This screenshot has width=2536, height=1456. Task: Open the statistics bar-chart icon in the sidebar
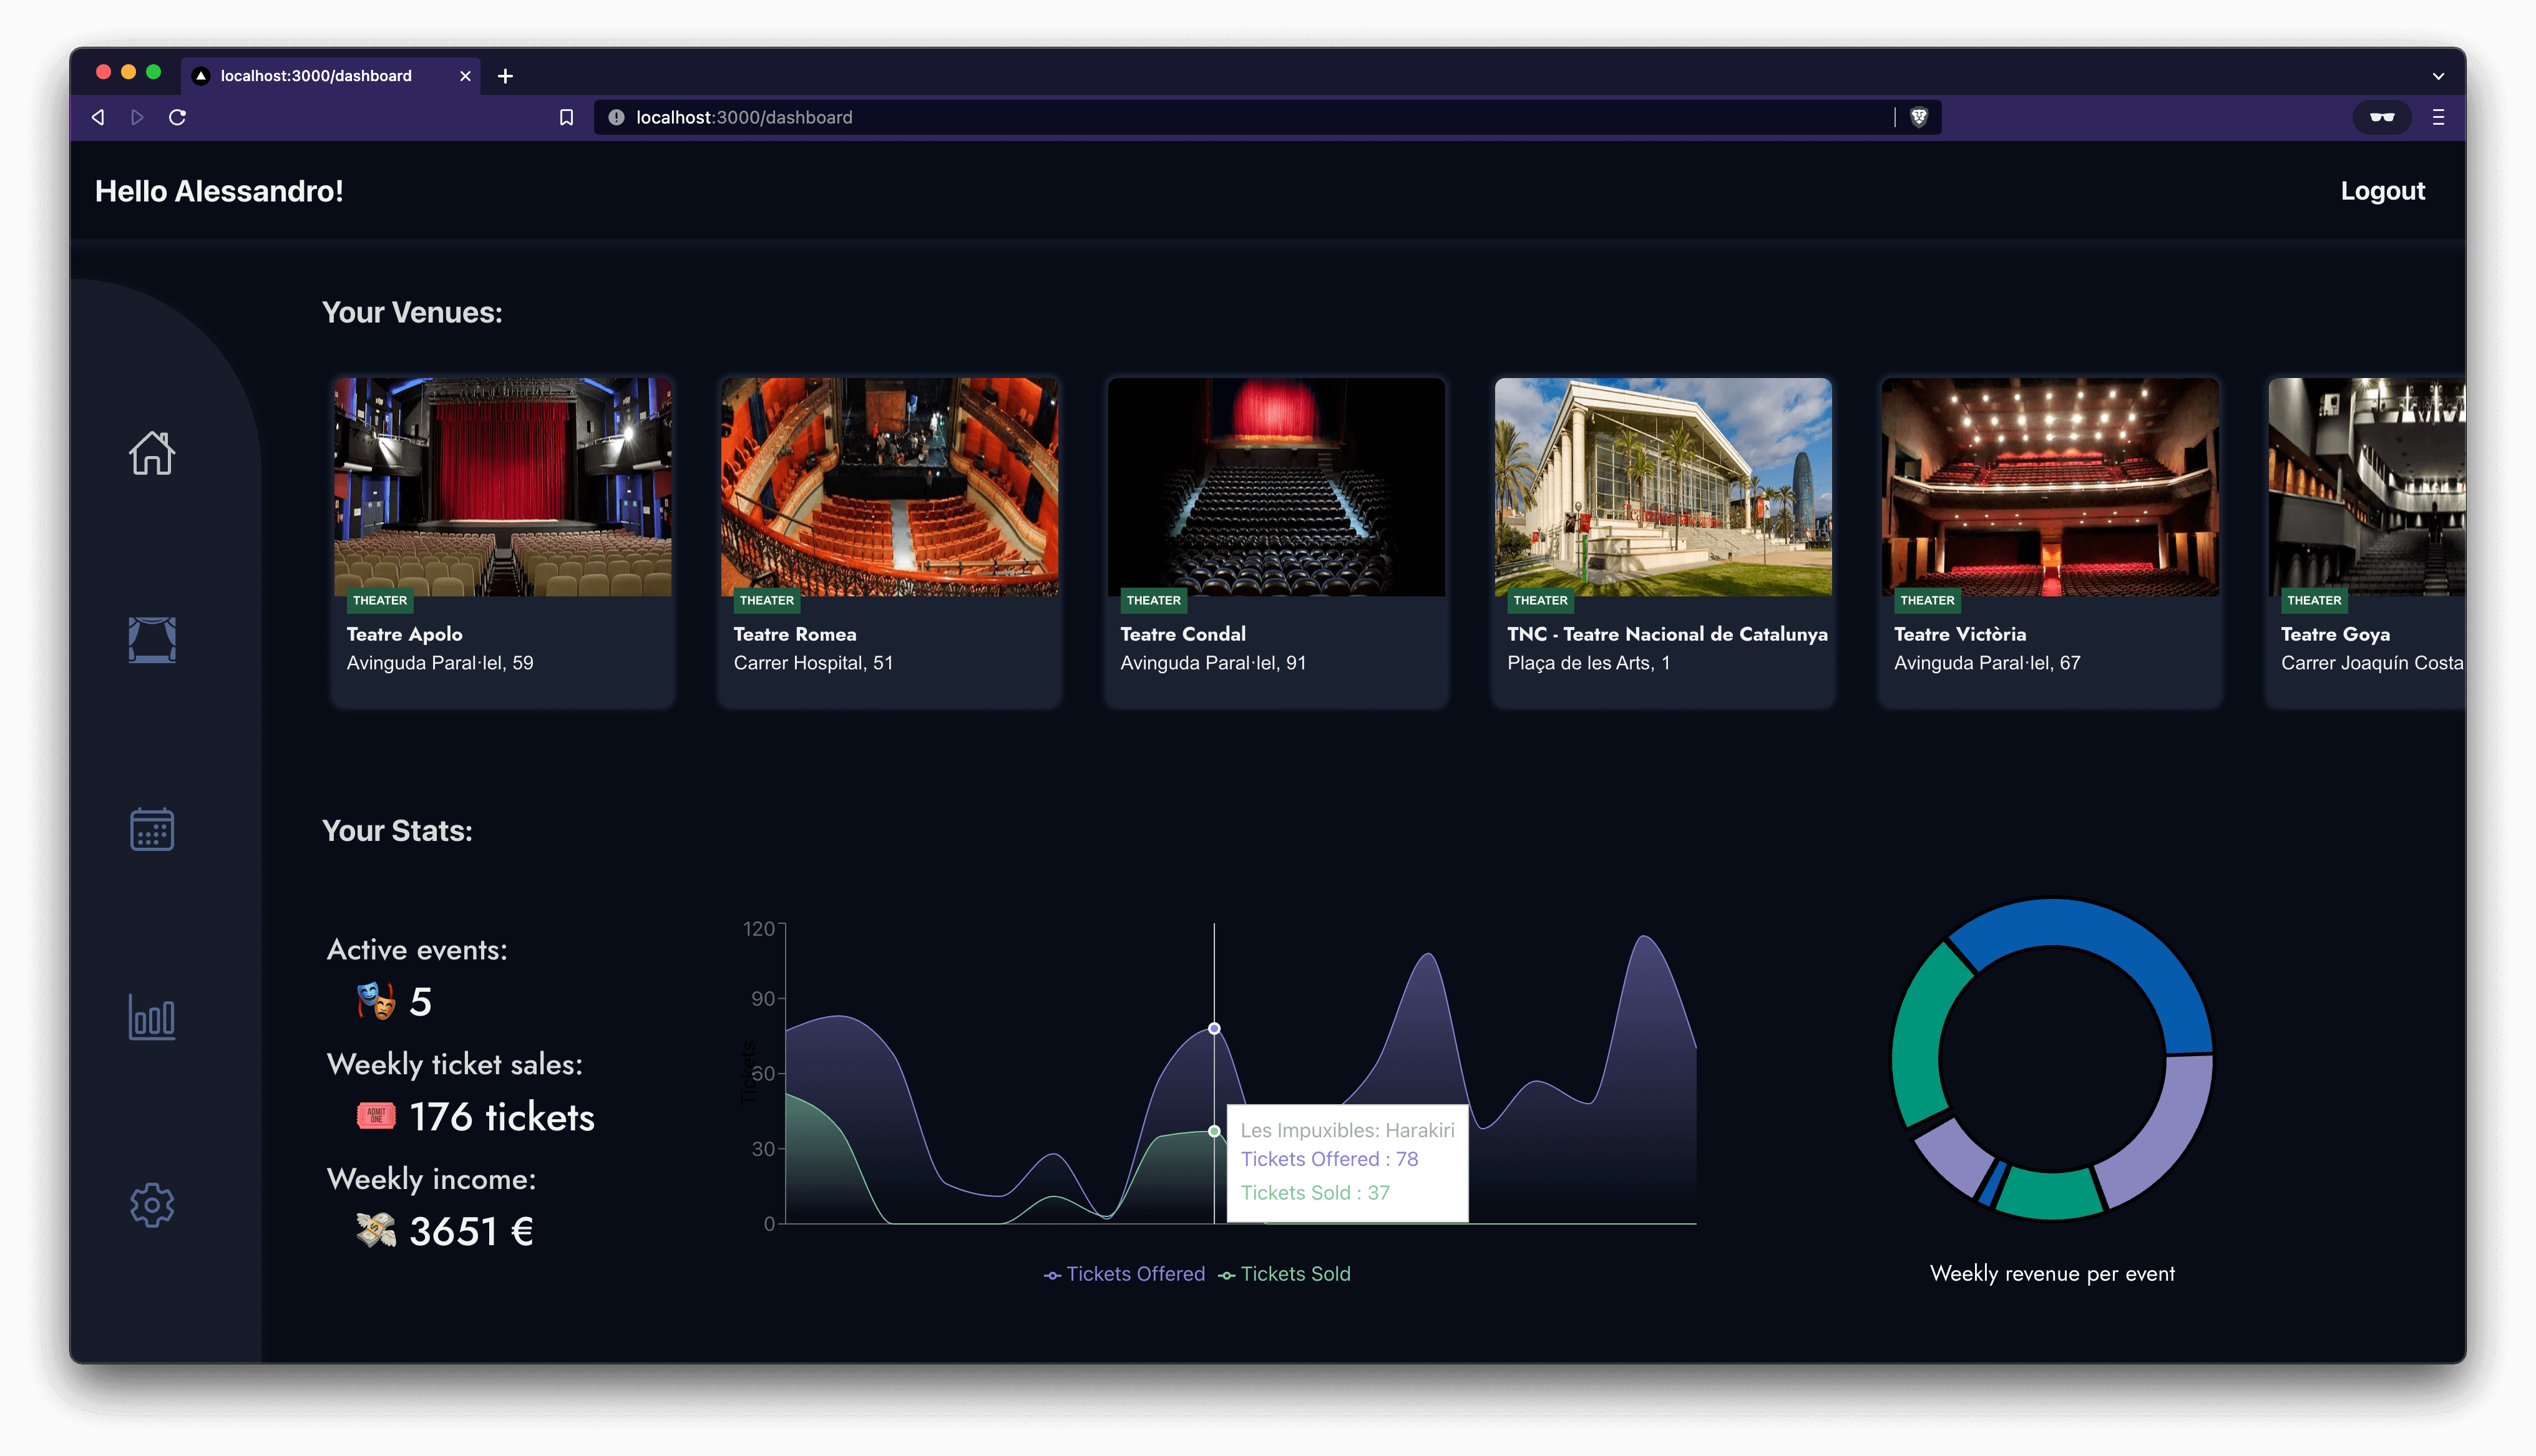[x=151, y=1017]
